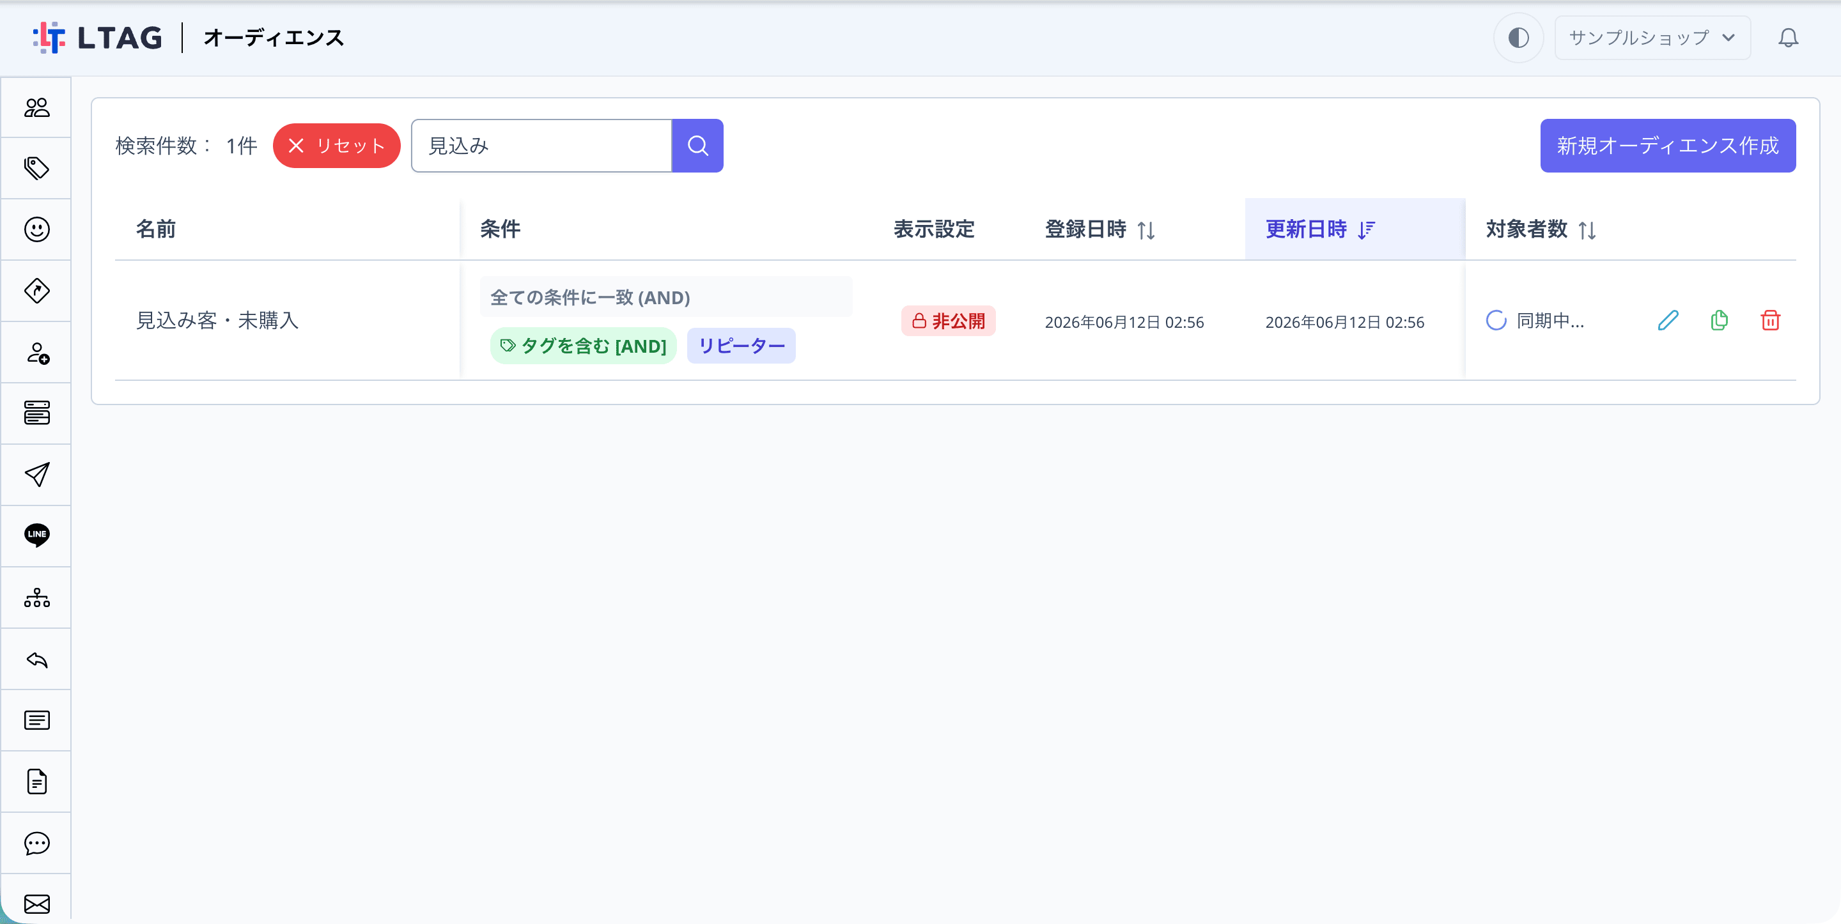Open the LINE bubble sidebar icon
1841x924 pixels.
[x=36, y=535]
